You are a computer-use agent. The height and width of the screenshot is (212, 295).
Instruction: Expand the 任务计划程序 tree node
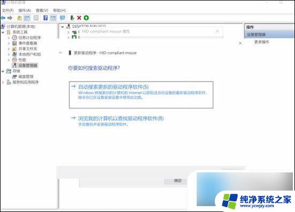pos(9,37)
